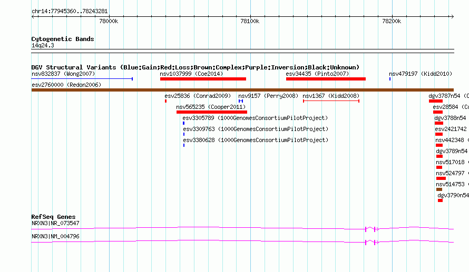Viewport: 469px width, 272px height.
Task: Select the blue esv3305789 marker
Action: tap(184, 123)
